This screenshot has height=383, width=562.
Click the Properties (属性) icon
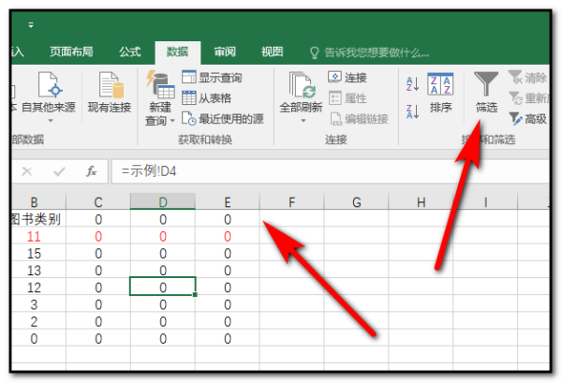pos(335,97)
